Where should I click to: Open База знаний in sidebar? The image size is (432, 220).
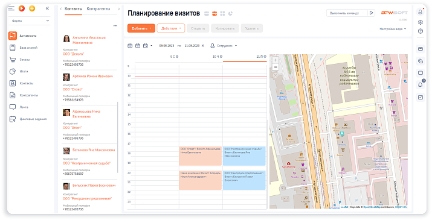[x=28, y=48]
